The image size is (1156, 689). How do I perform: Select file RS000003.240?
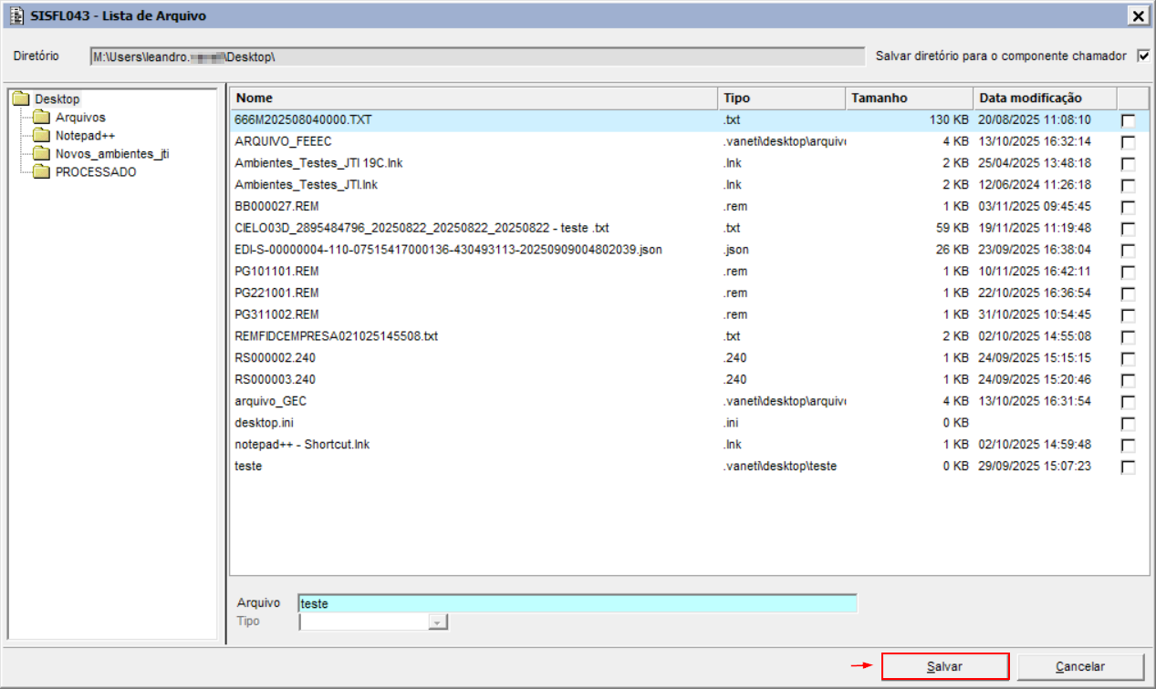(x=275, y=380)
